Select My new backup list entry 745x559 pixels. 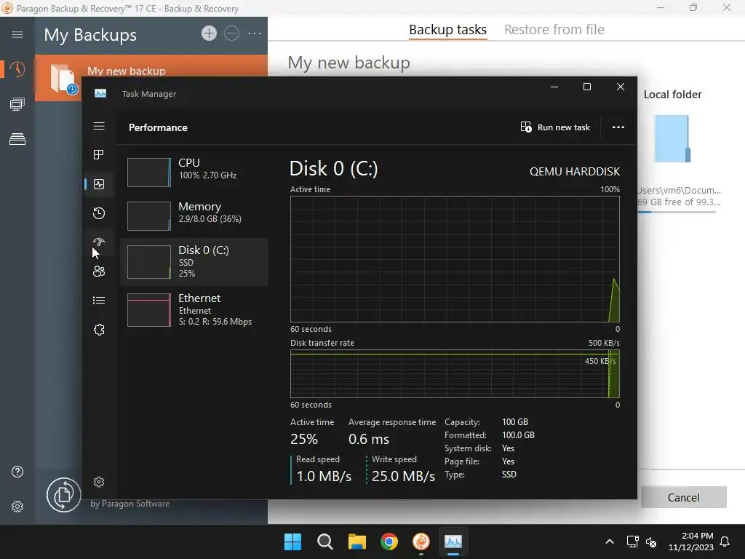[151, 77]
